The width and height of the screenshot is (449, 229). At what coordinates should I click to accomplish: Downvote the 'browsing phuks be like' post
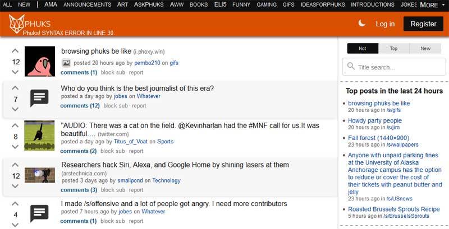[x=15, y=72]
